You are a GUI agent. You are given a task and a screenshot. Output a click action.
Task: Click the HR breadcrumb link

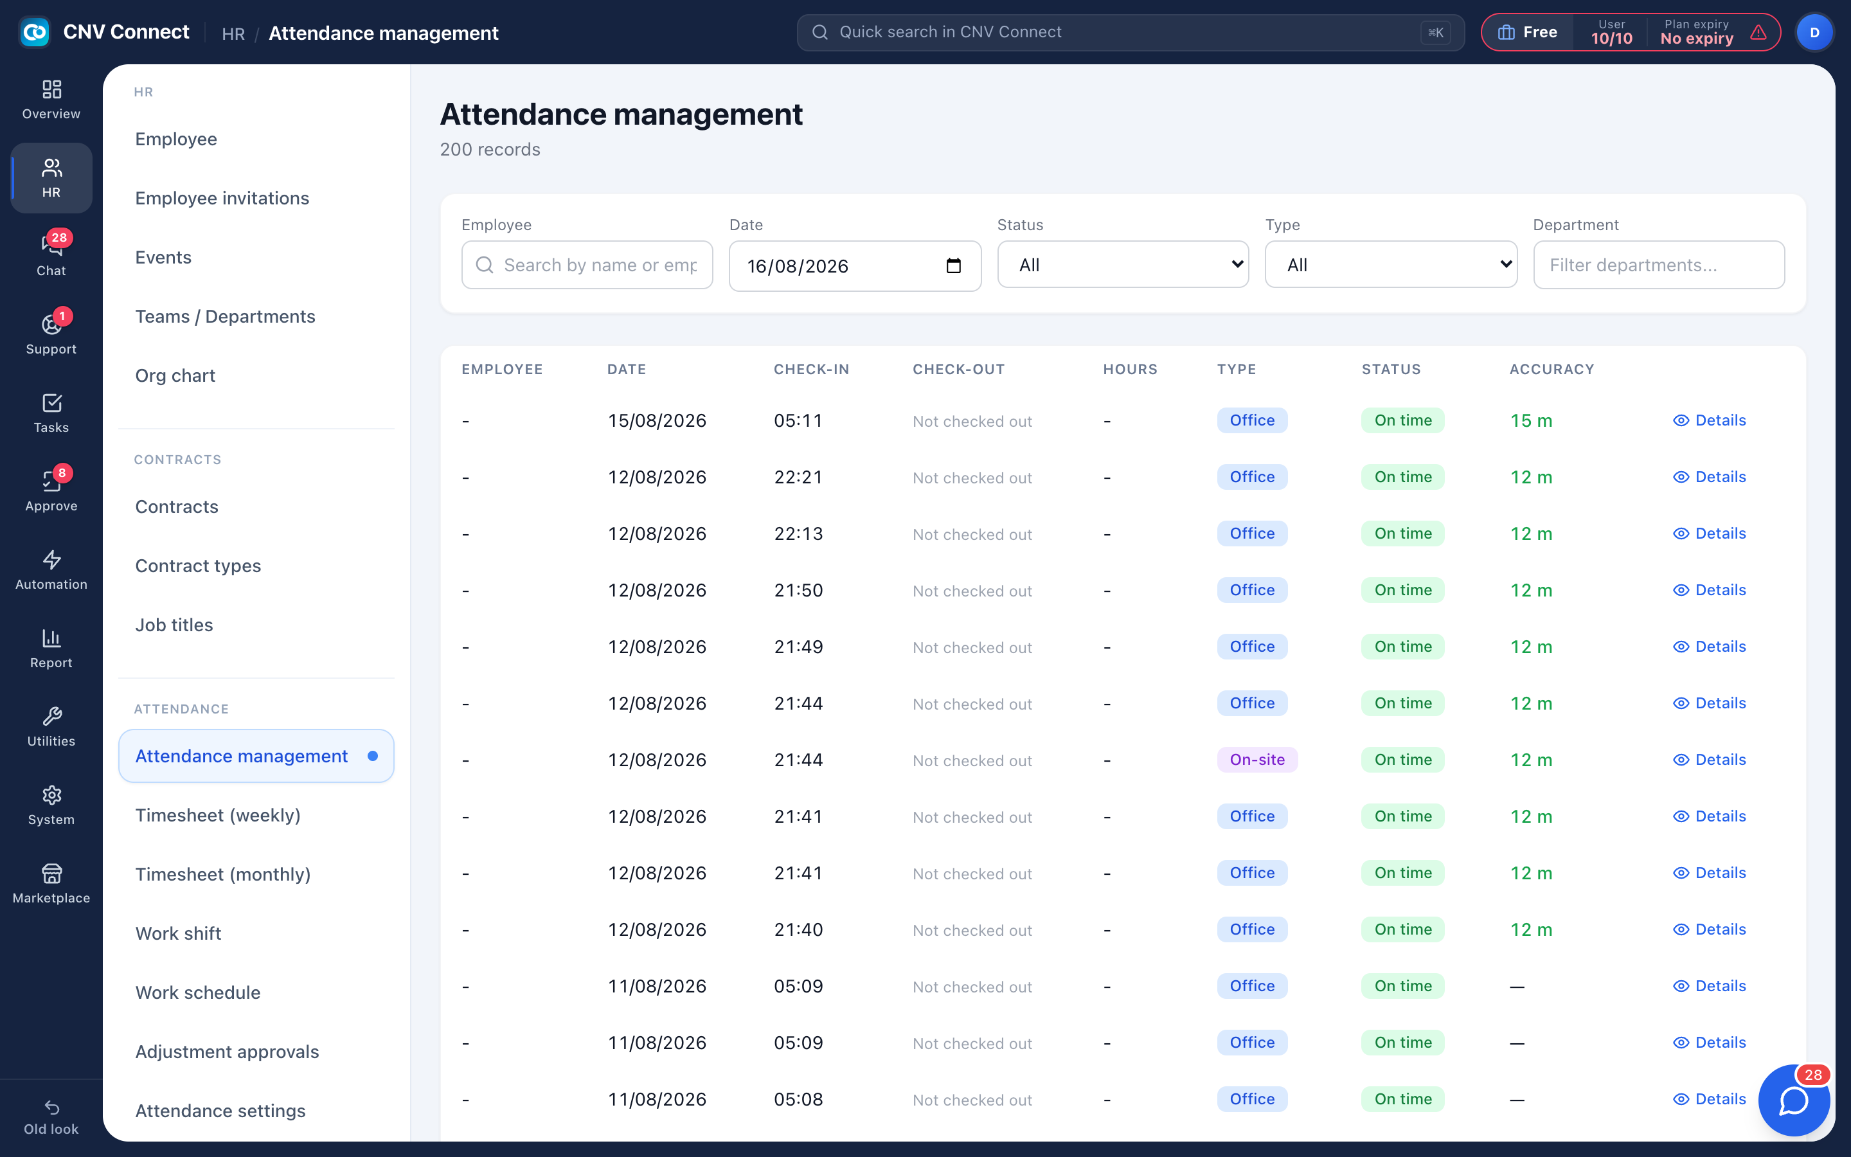click(233, 33)
